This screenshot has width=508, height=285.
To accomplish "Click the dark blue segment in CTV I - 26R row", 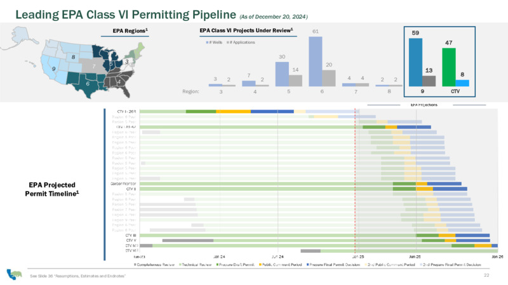I will pos(272,111).
